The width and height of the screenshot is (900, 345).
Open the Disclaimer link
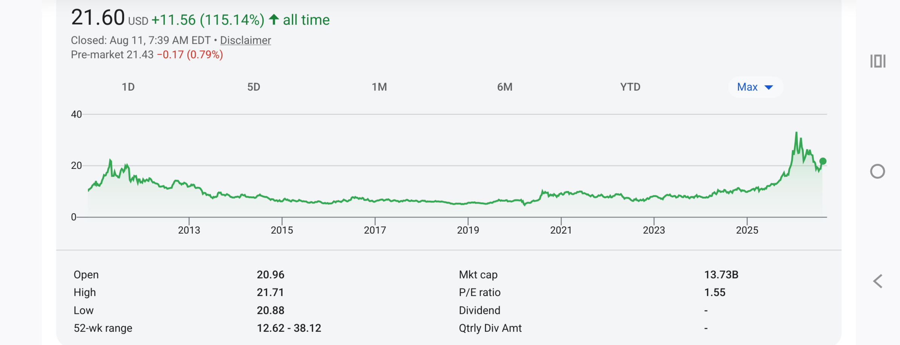point(245,40)
